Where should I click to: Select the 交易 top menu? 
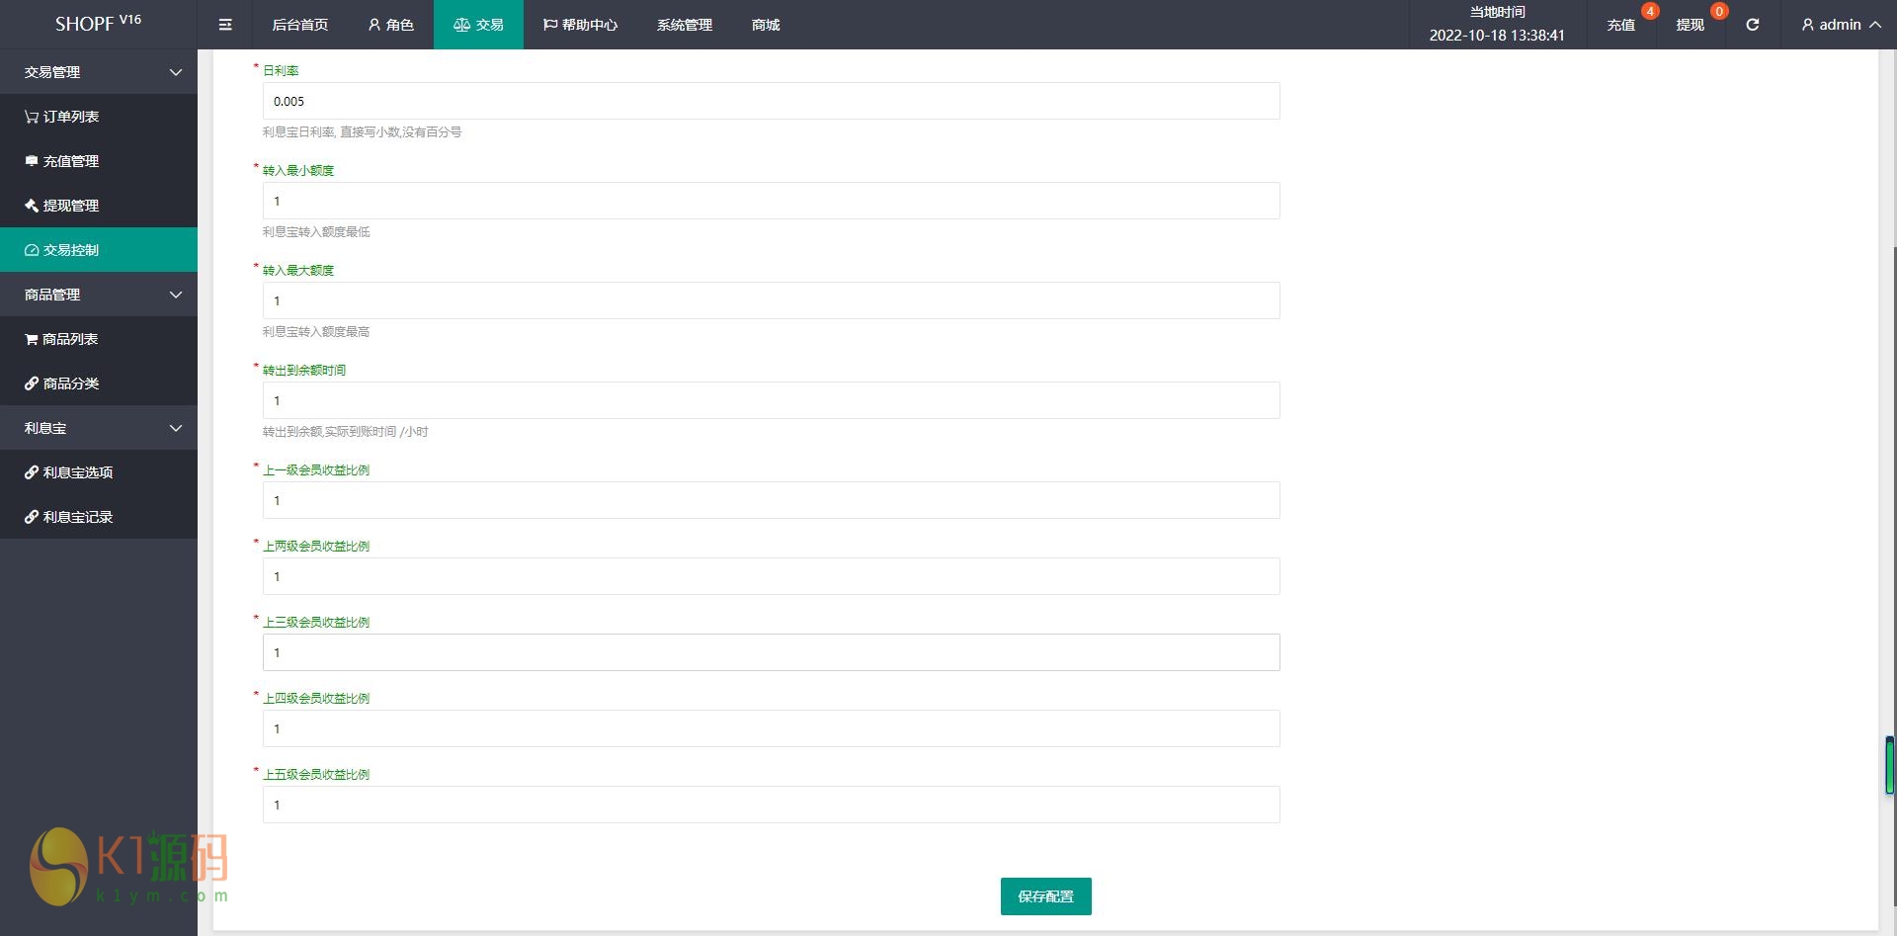coord(478,25)
